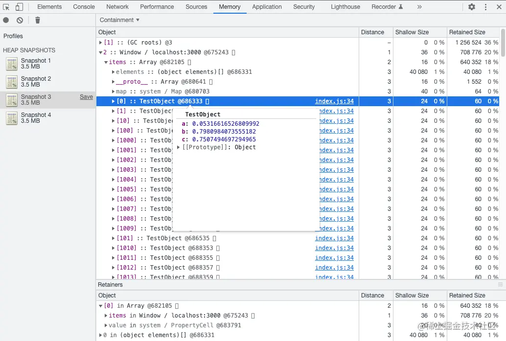Click the reveal icon beside __proto__ Array @680641
This screenshot has width=506, height=341.
pos(211,82)
